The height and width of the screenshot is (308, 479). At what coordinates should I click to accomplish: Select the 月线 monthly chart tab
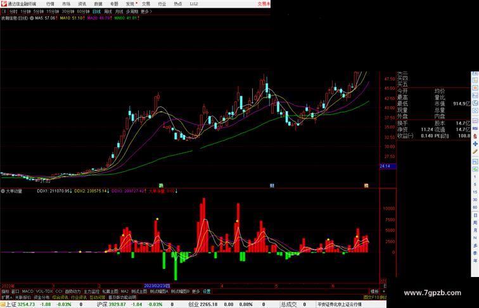119,11
